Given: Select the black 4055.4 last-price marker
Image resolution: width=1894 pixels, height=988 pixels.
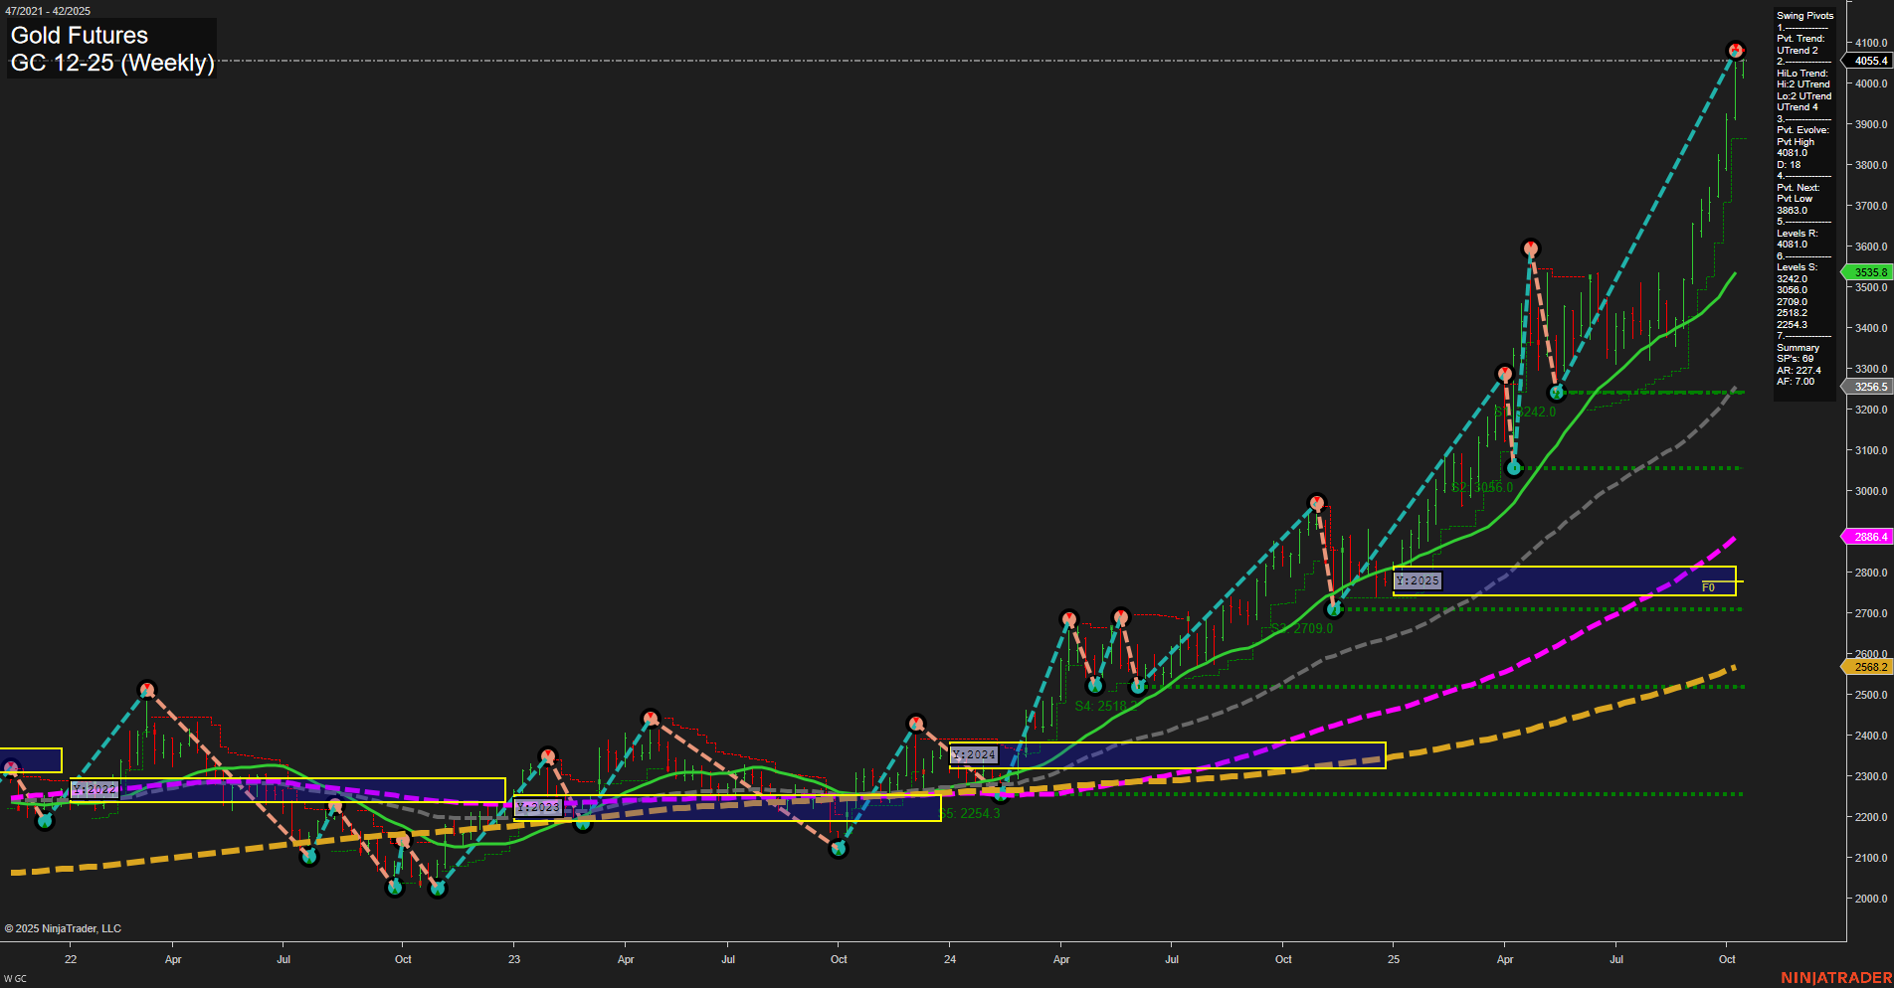Looking at the screenshot, I should click(1869, 61).
